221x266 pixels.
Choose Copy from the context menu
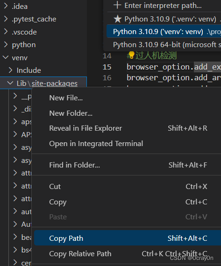coord(58,202)
